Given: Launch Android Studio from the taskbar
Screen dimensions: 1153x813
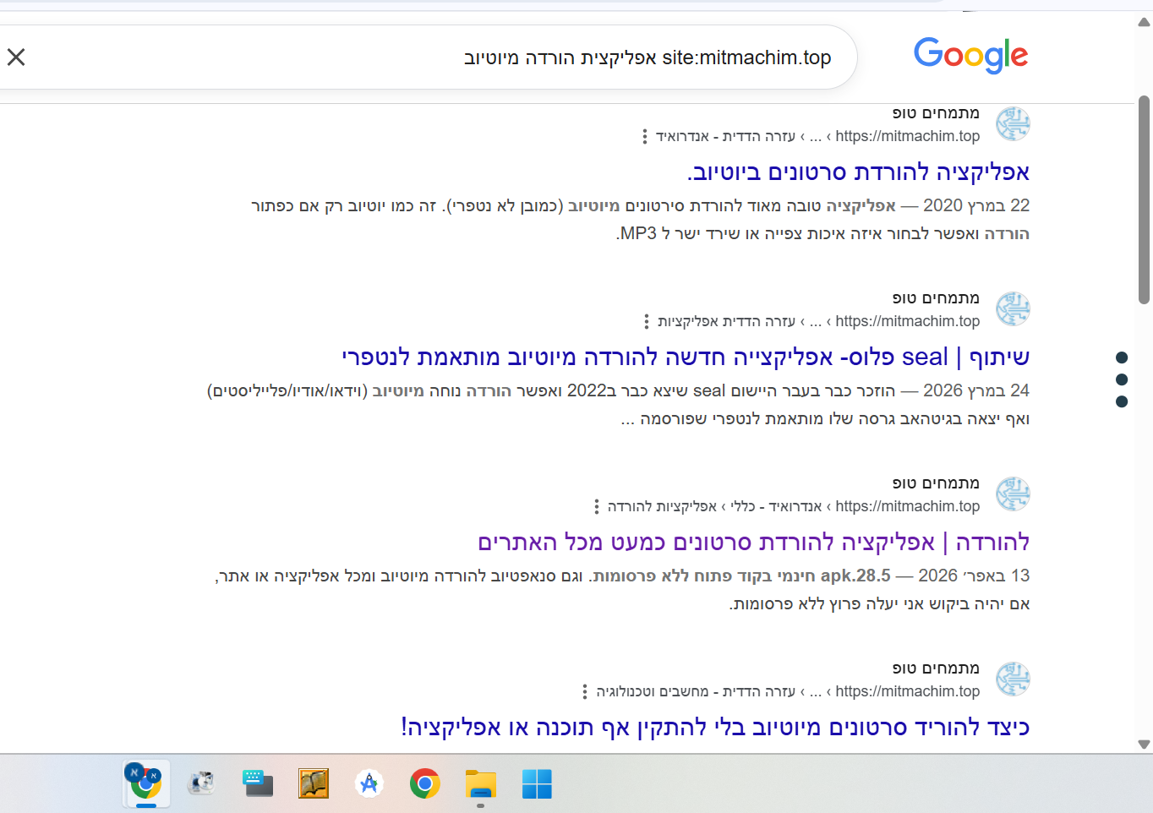Looking at the screenshot, I should (x=369, y=783).
